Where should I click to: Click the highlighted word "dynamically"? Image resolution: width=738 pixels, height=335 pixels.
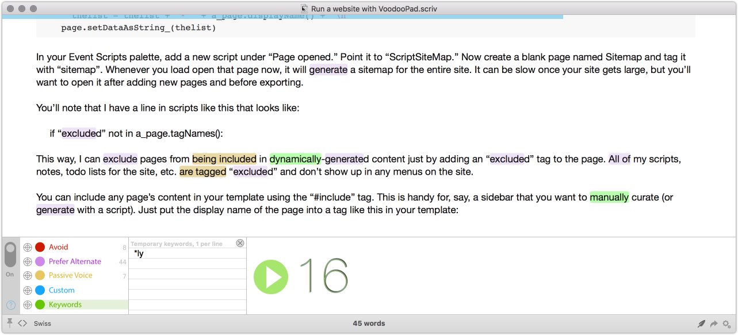[295, 159]
